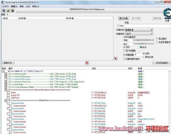Viewport: 171px width, 134px height.
Task: Click the 开始 start address field
Action: [x=142, y=40]
